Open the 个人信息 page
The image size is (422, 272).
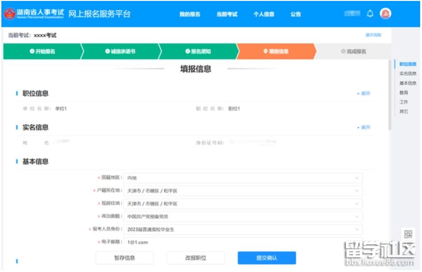[x=264, y=14]
